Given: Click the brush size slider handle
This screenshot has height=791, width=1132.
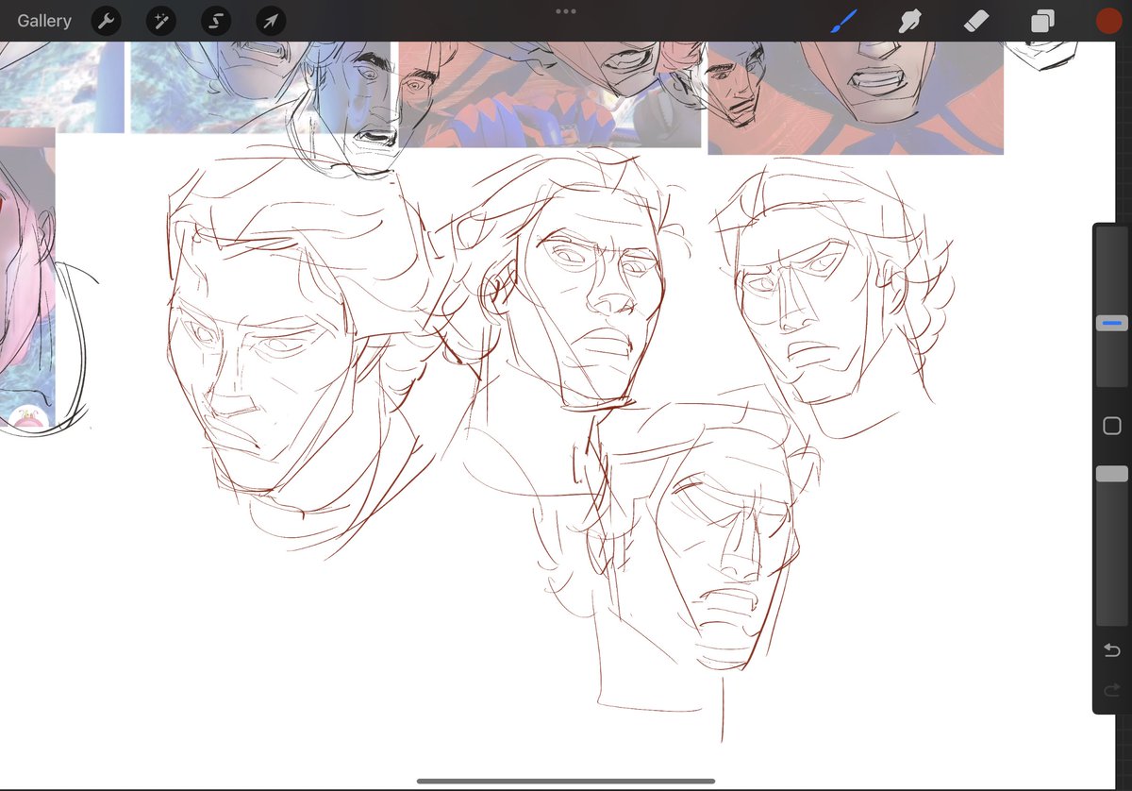Looking at the screenshot, I should click(1112, 324).
